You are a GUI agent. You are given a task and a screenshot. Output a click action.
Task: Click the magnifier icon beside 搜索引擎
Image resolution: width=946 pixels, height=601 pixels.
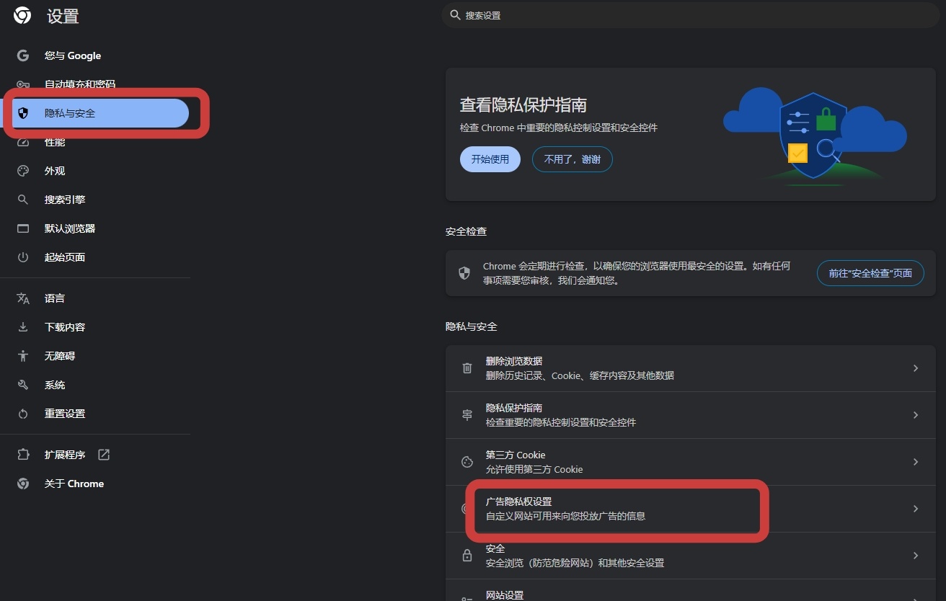(x=23, y=200)
